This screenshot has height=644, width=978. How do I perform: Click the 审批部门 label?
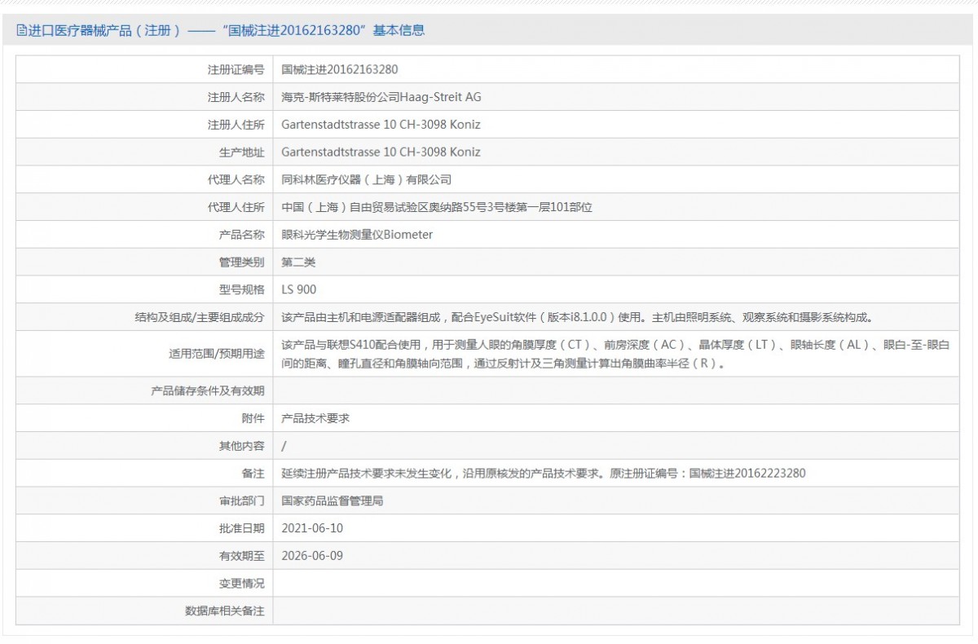[242, 501]
